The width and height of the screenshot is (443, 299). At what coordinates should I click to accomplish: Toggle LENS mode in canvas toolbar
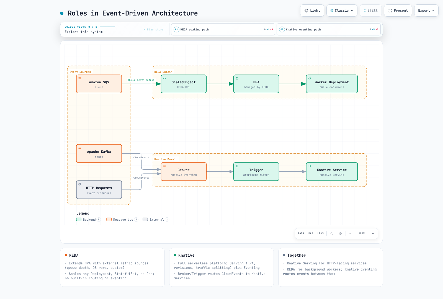click(x=321, y=233)
